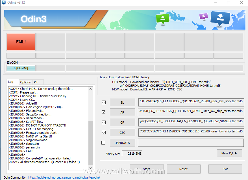Select CP file using CP button
The height and width of the screenshot is (180, 248).
[122, 123]
